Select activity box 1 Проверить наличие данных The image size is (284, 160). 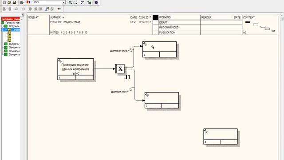[76, 69]
